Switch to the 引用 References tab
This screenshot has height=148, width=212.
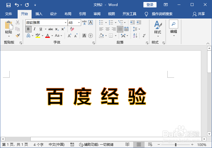83,14
